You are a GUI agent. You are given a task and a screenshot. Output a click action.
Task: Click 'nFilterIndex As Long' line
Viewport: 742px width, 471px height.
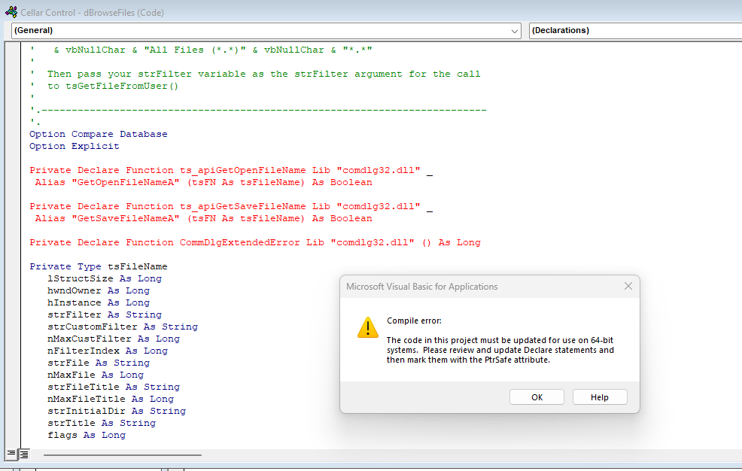(108, 351)
